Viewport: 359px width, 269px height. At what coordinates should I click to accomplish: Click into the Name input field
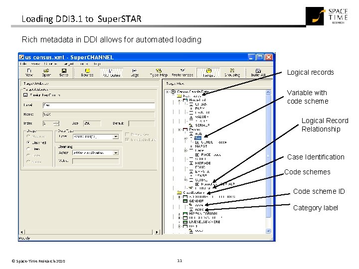click(x=99, y=115)
